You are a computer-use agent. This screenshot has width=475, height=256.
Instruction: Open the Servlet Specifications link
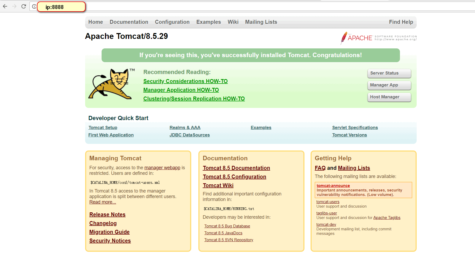point(355,128)
